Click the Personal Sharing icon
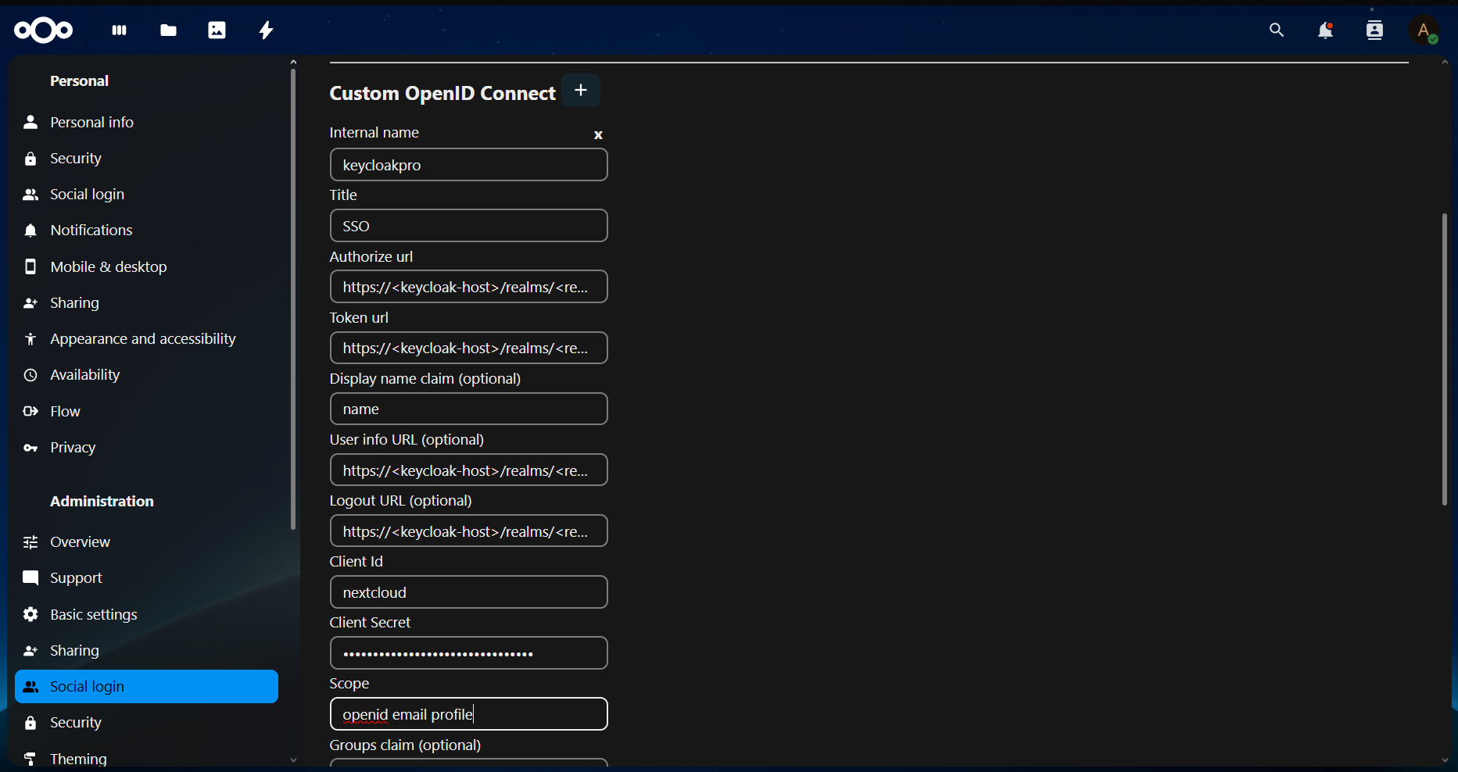The height and width of the screenshot is (772, 1458). point(30,304)
